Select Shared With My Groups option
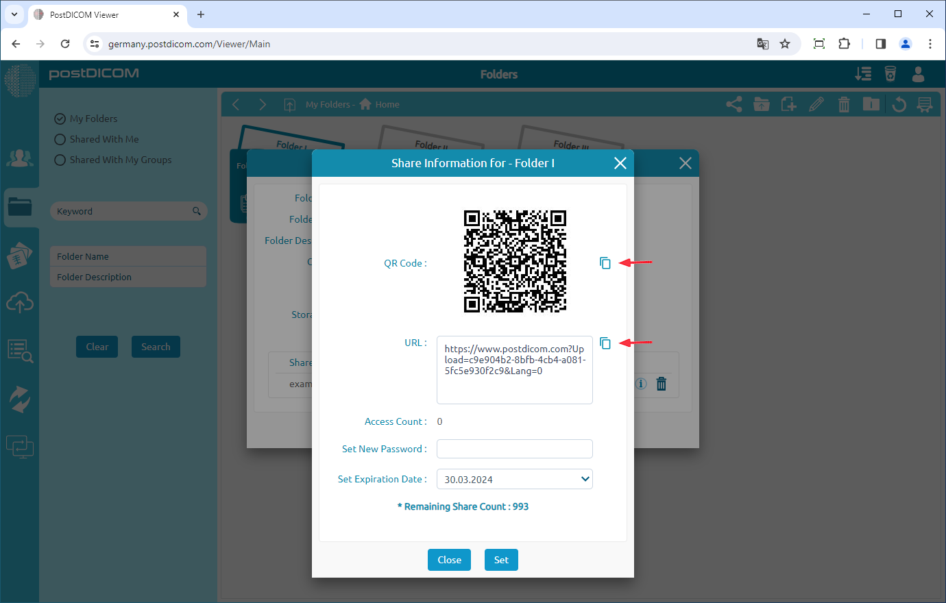 pyautogui.click(x=60, y=160)
